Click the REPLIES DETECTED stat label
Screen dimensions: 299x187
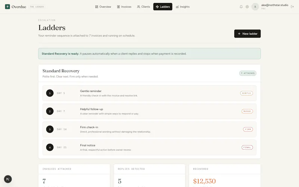(131, 169)
